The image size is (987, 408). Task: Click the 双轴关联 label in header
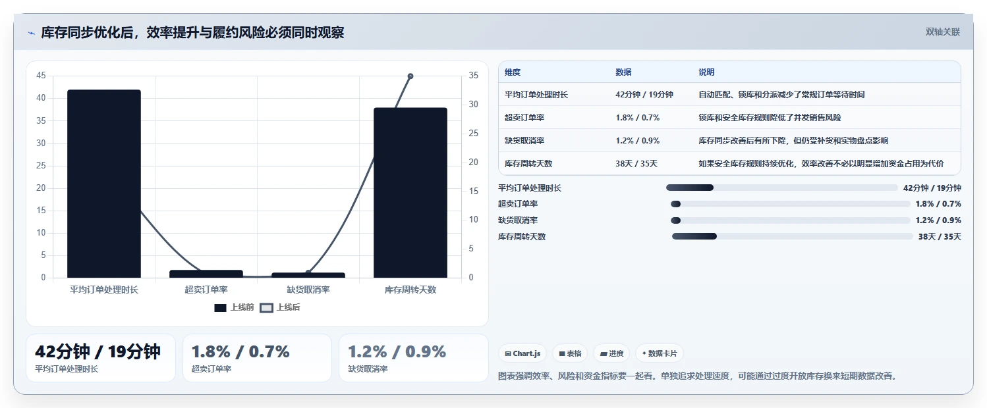(x=943, y=32)
